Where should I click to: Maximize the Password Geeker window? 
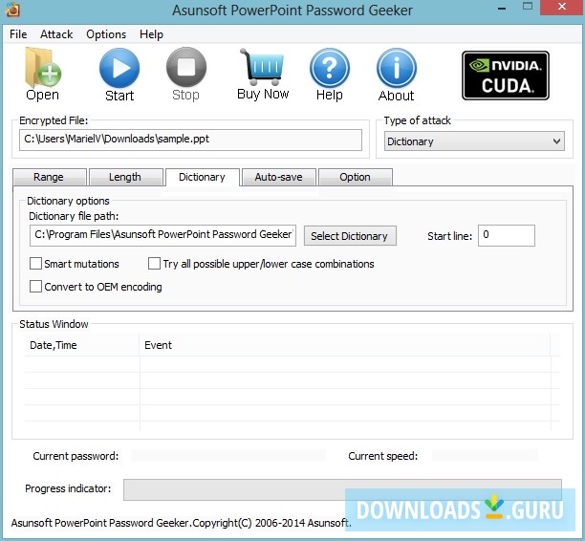coord(528,7)
